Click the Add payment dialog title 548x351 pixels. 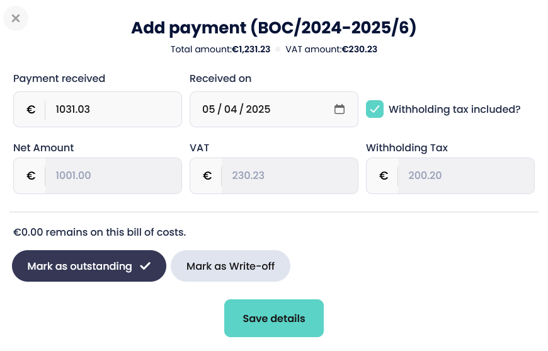[274, 28]
